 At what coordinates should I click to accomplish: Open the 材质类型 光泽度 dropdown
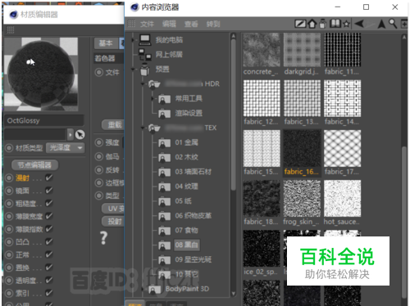point(66,148)
